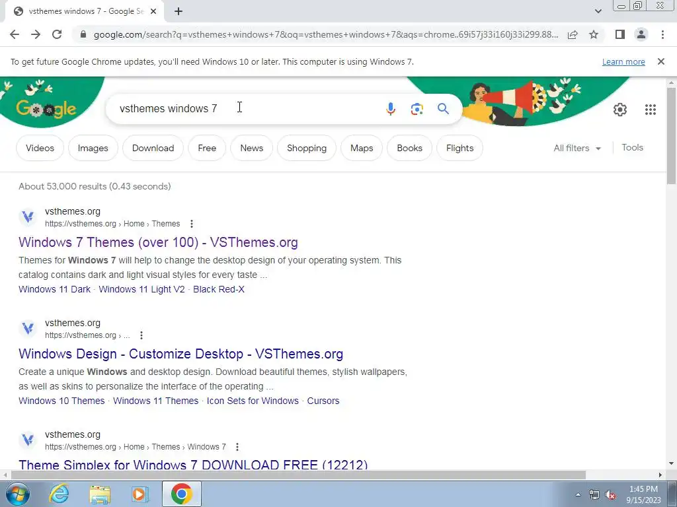Screen dimensions: 677x507
Task: Filter results by Videos
Action: pyautogui.click(x=40, y=148)
